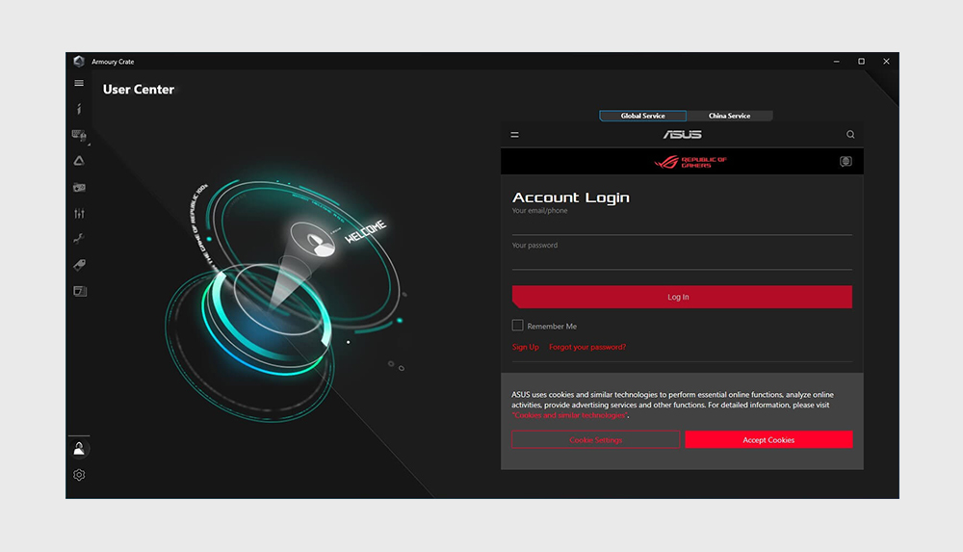Click the Remember Me label text

coord(552,327)
